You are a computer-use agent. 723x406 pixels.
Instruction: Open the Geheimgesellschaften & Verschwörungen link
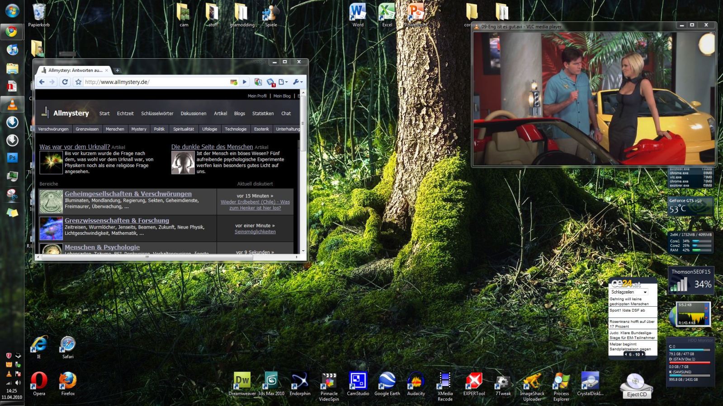click(x=128, y=194)
